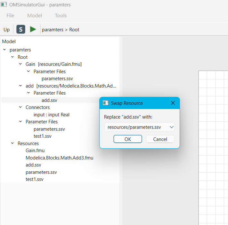Image resolution: width=228 pixels, height=225 pixels.
Task: Click the Swap Resource title bar
Action: pos(140,103)
